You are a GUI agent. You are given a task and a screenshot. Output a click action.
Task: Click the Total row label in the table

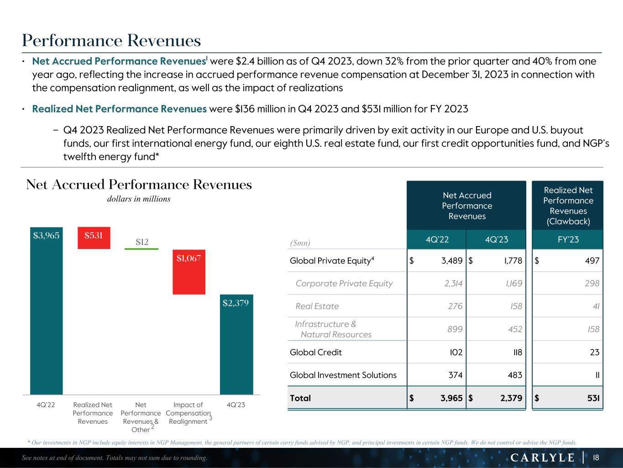(300, 398)
